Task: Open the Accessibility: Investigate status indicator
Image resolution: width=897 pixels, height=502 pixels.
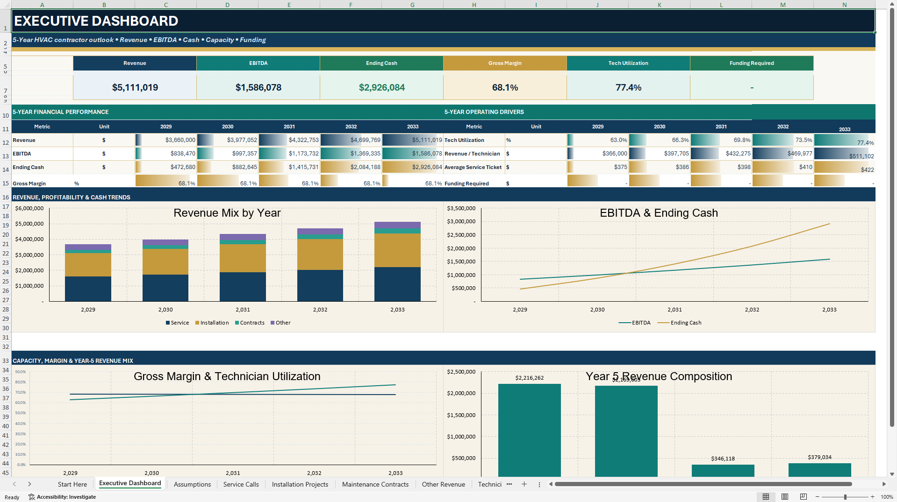Action: click(62, 497)
